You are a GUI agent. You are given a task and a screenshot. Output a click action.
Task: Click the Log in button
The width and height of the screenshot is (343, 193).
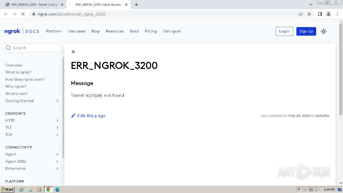click(x=284, y=31)
